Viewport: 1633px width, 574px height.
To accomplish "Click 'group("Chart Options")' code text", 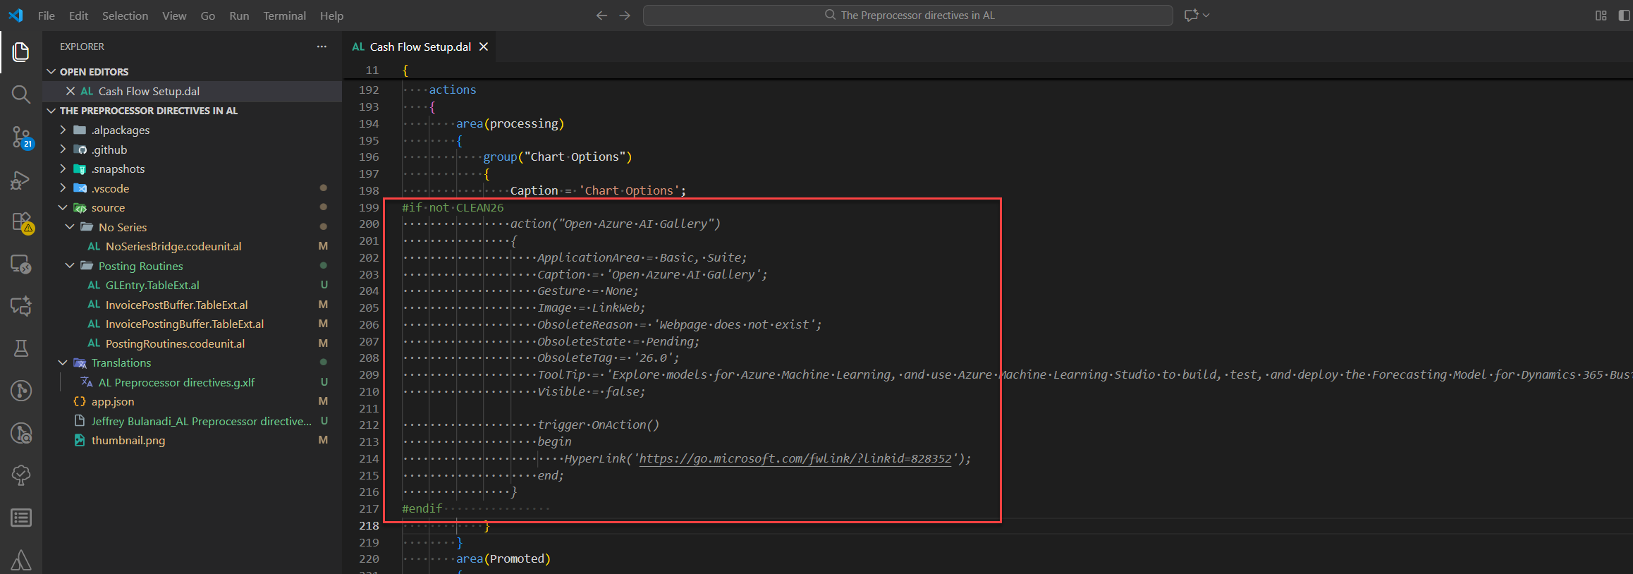I will (x=557, y=157).
